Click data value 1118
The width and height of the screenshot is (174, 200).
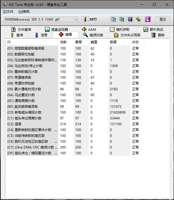[x=114, y=101]
